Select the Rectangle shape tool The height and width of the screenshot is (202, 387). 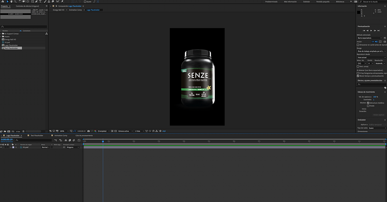[x=33, y=1]
